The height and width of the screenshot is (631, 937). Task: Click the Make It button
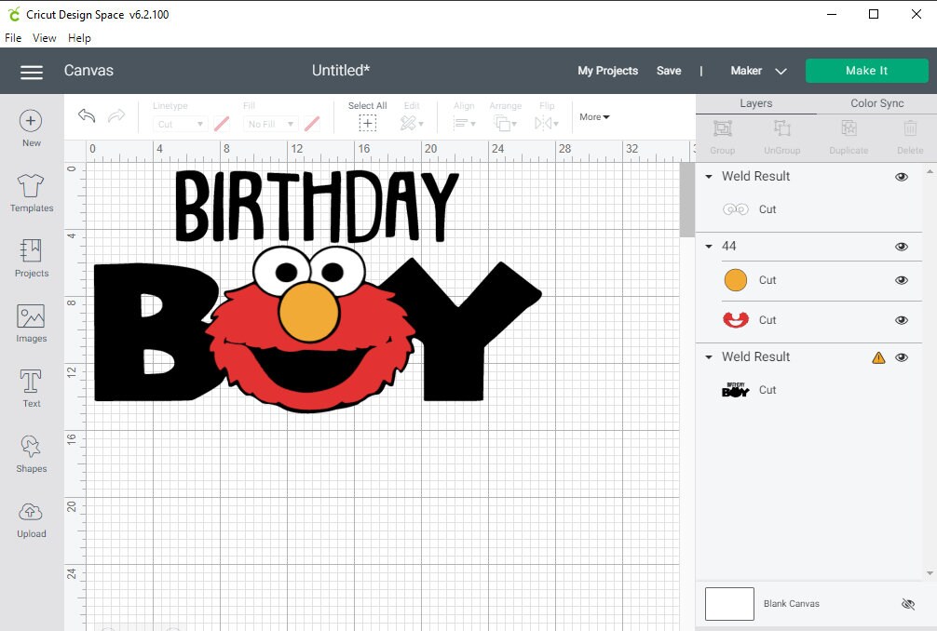[866, 71]
